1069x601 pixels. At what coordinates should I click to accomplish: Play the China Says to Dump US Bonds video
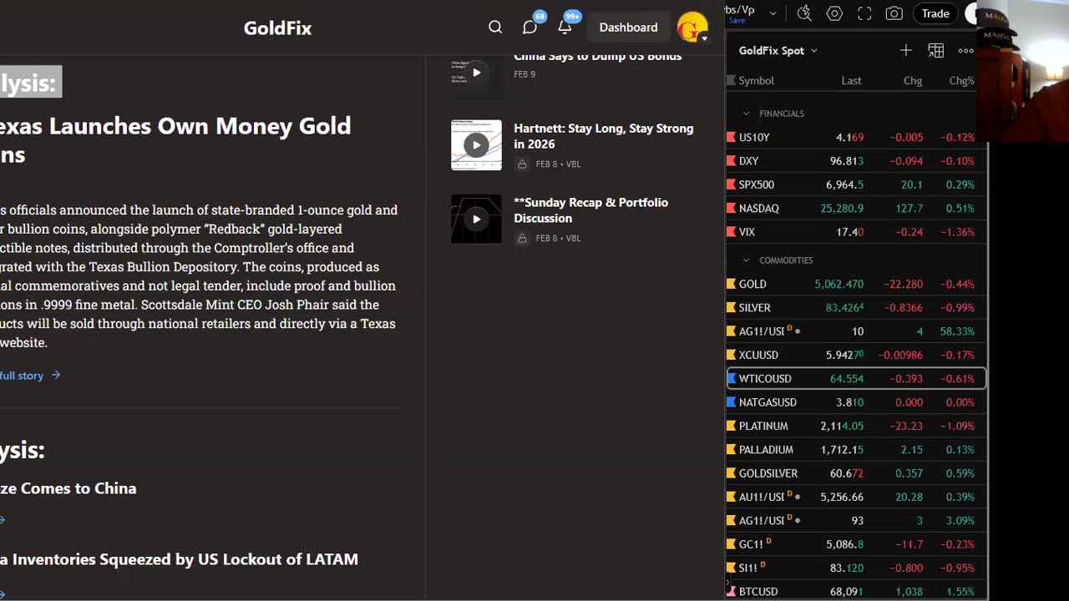pos(476,72)
